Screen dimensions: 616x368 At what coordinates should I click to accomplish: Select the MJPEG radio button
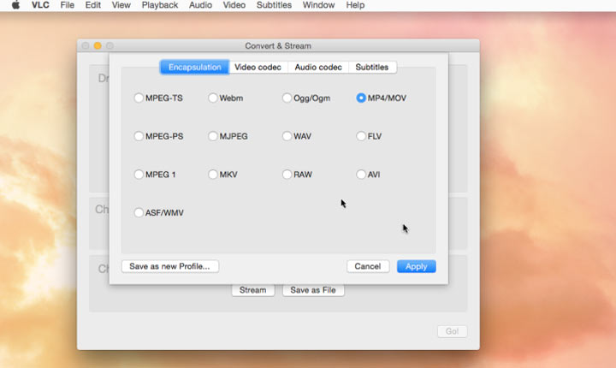click(x=212, y=136)
